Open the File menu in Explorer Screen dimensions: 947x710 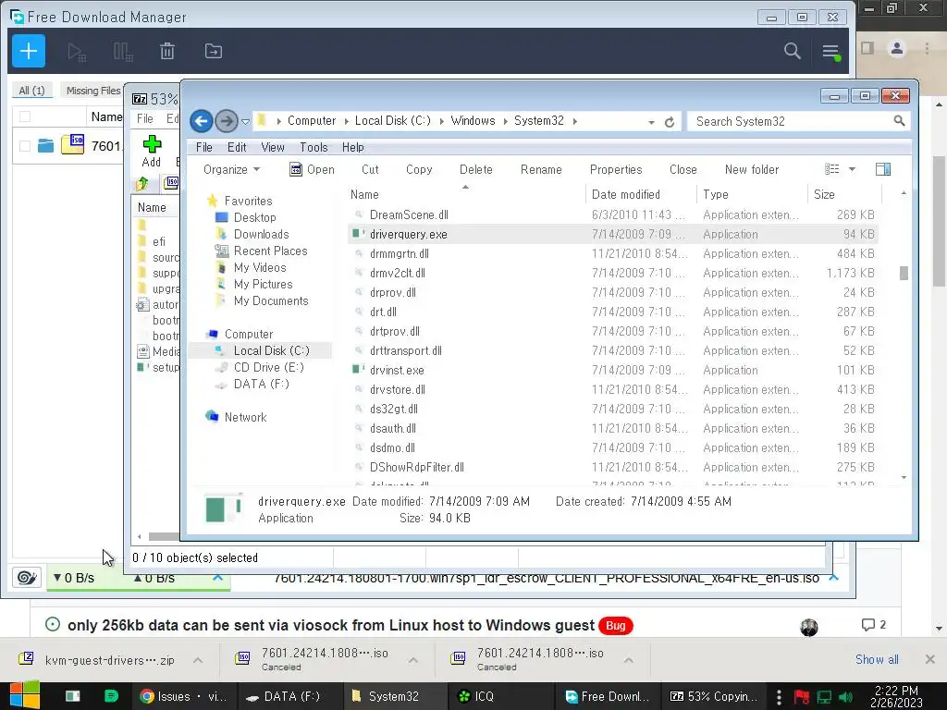[x=204, y=147]
